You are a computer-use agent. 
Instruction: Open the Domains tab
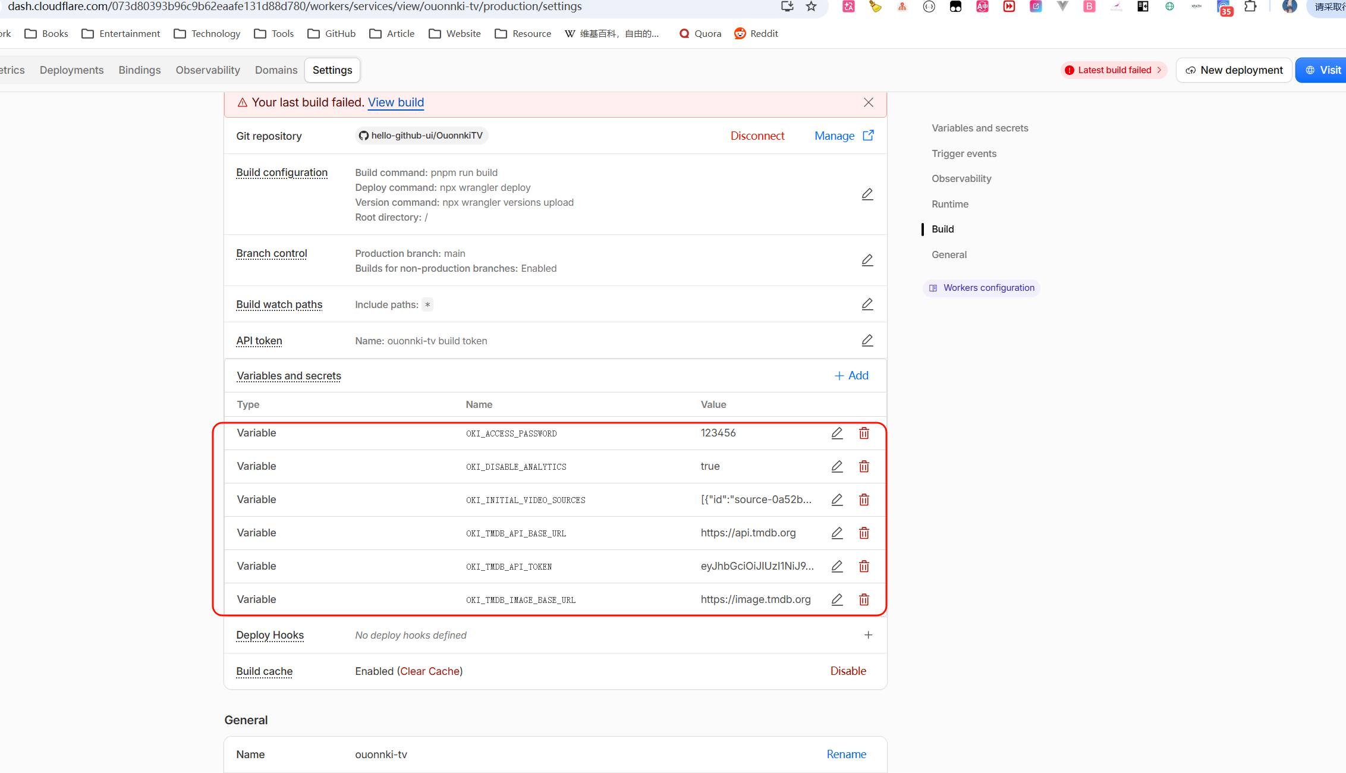276,70
